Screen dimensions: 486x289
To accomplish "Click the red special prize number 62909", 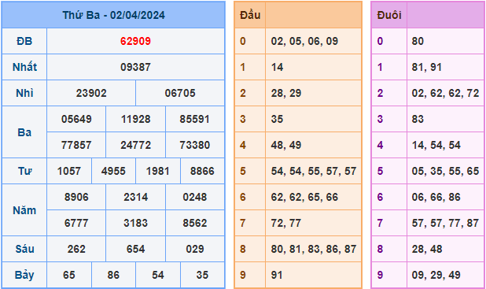I will click(135, 41).
